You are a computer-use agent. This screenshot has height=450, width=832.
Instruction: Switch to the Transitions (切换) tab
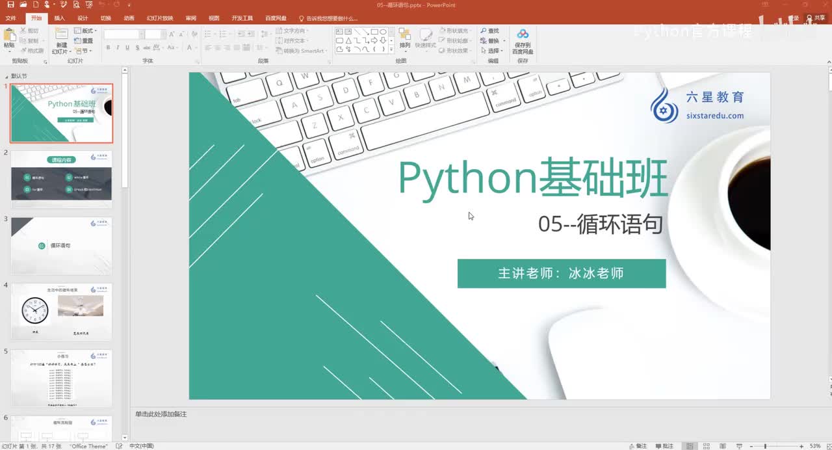point(106,18)
